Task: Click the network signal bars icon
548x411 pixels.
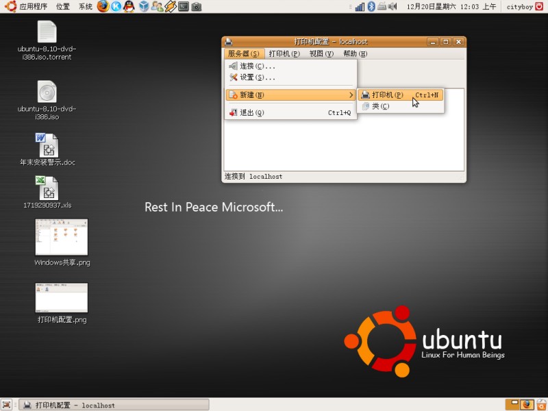Action: [360, 7]
